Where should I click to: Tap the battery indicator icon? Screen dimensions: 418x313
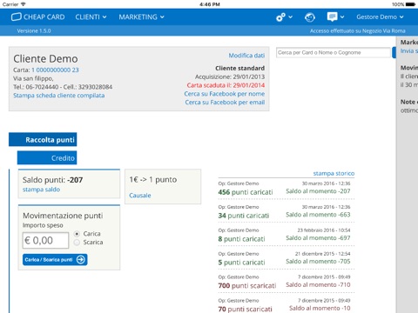(410, 4)
